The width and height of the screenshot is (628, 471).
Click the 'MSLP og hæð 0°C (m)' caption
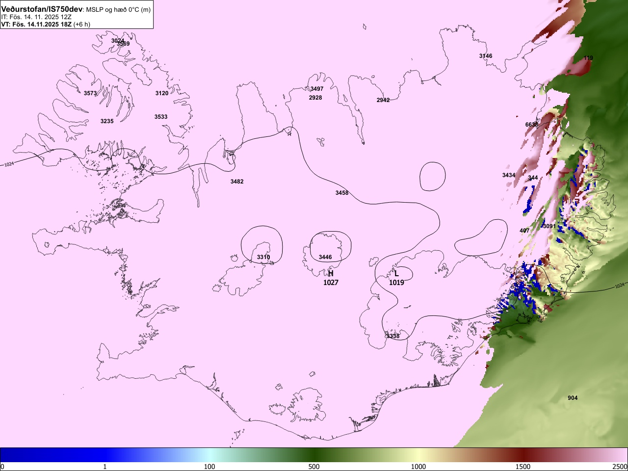tap(118, 10)
